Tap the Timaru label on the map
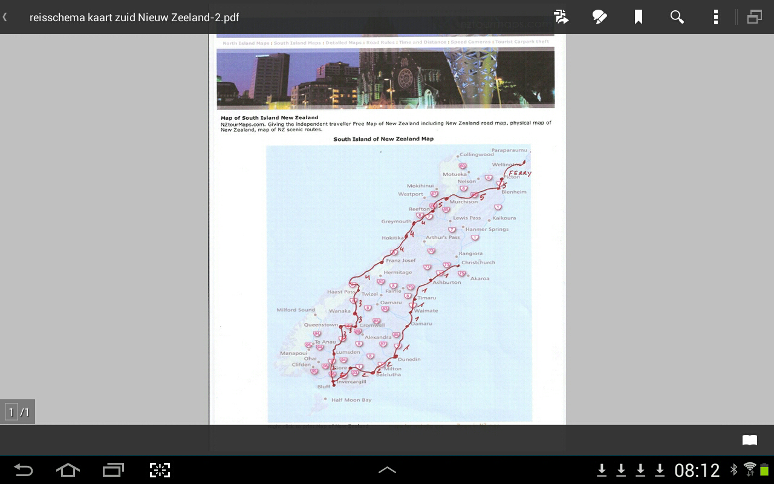 click(x=426, y=298)
